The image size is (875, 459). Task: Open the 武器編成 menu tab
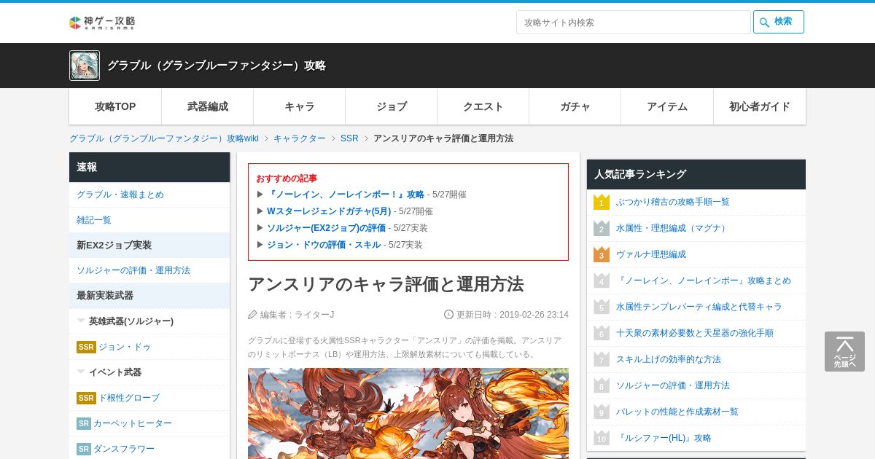tap(208, 106)
